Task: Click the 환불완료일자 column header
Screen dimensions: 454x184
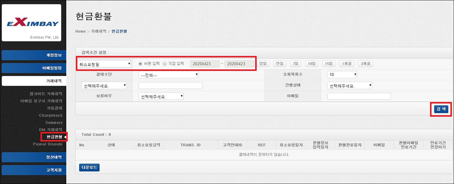Action: [x=350, y=145]
